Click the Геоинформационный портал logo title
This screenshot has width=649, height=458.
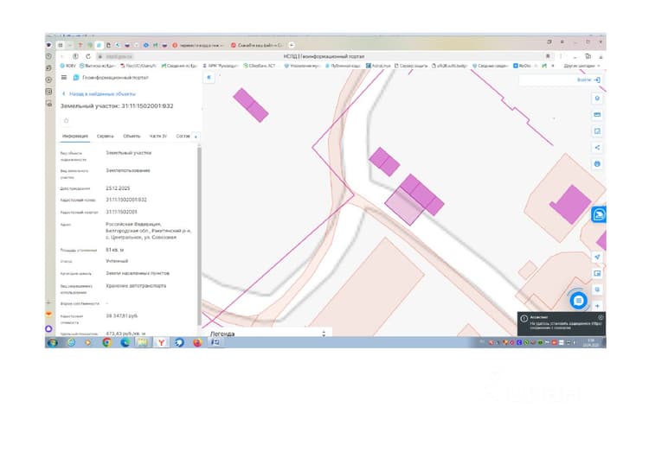pyautogui.click(x=111, y=77)
